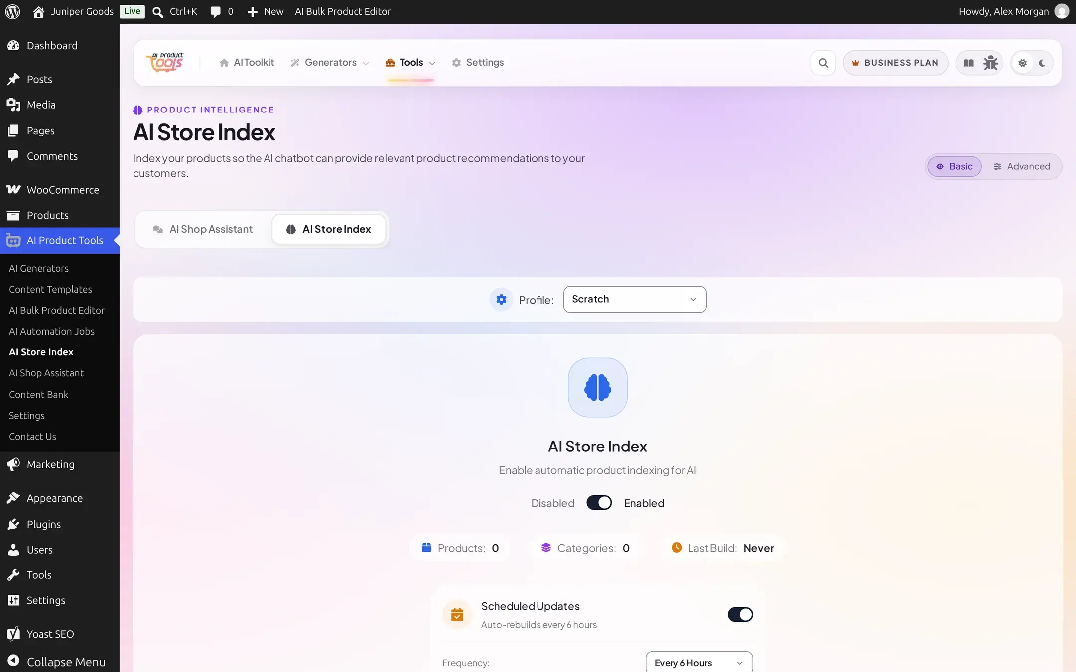This screenshot has height=672, width=1076.
Task: Toggle AI Store Index enabled switch
Action: coord(599,503)
